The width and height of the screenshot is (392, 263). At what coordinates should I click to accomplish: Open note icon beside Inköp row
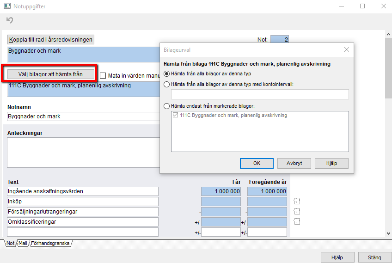(297, 201)
